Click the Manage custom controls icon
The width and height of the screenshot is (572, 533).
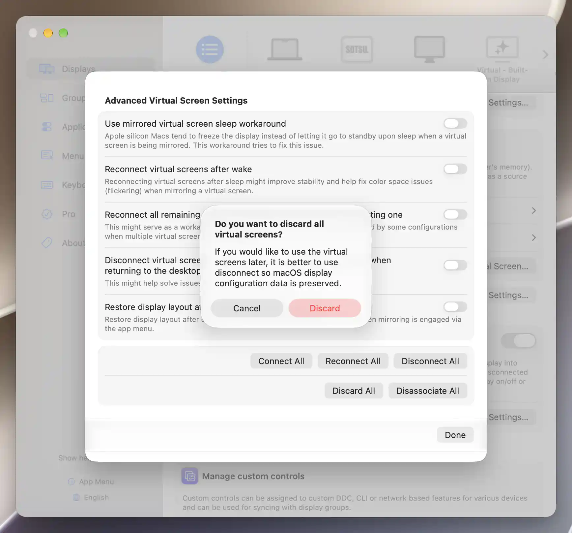[x=190, y=476]
